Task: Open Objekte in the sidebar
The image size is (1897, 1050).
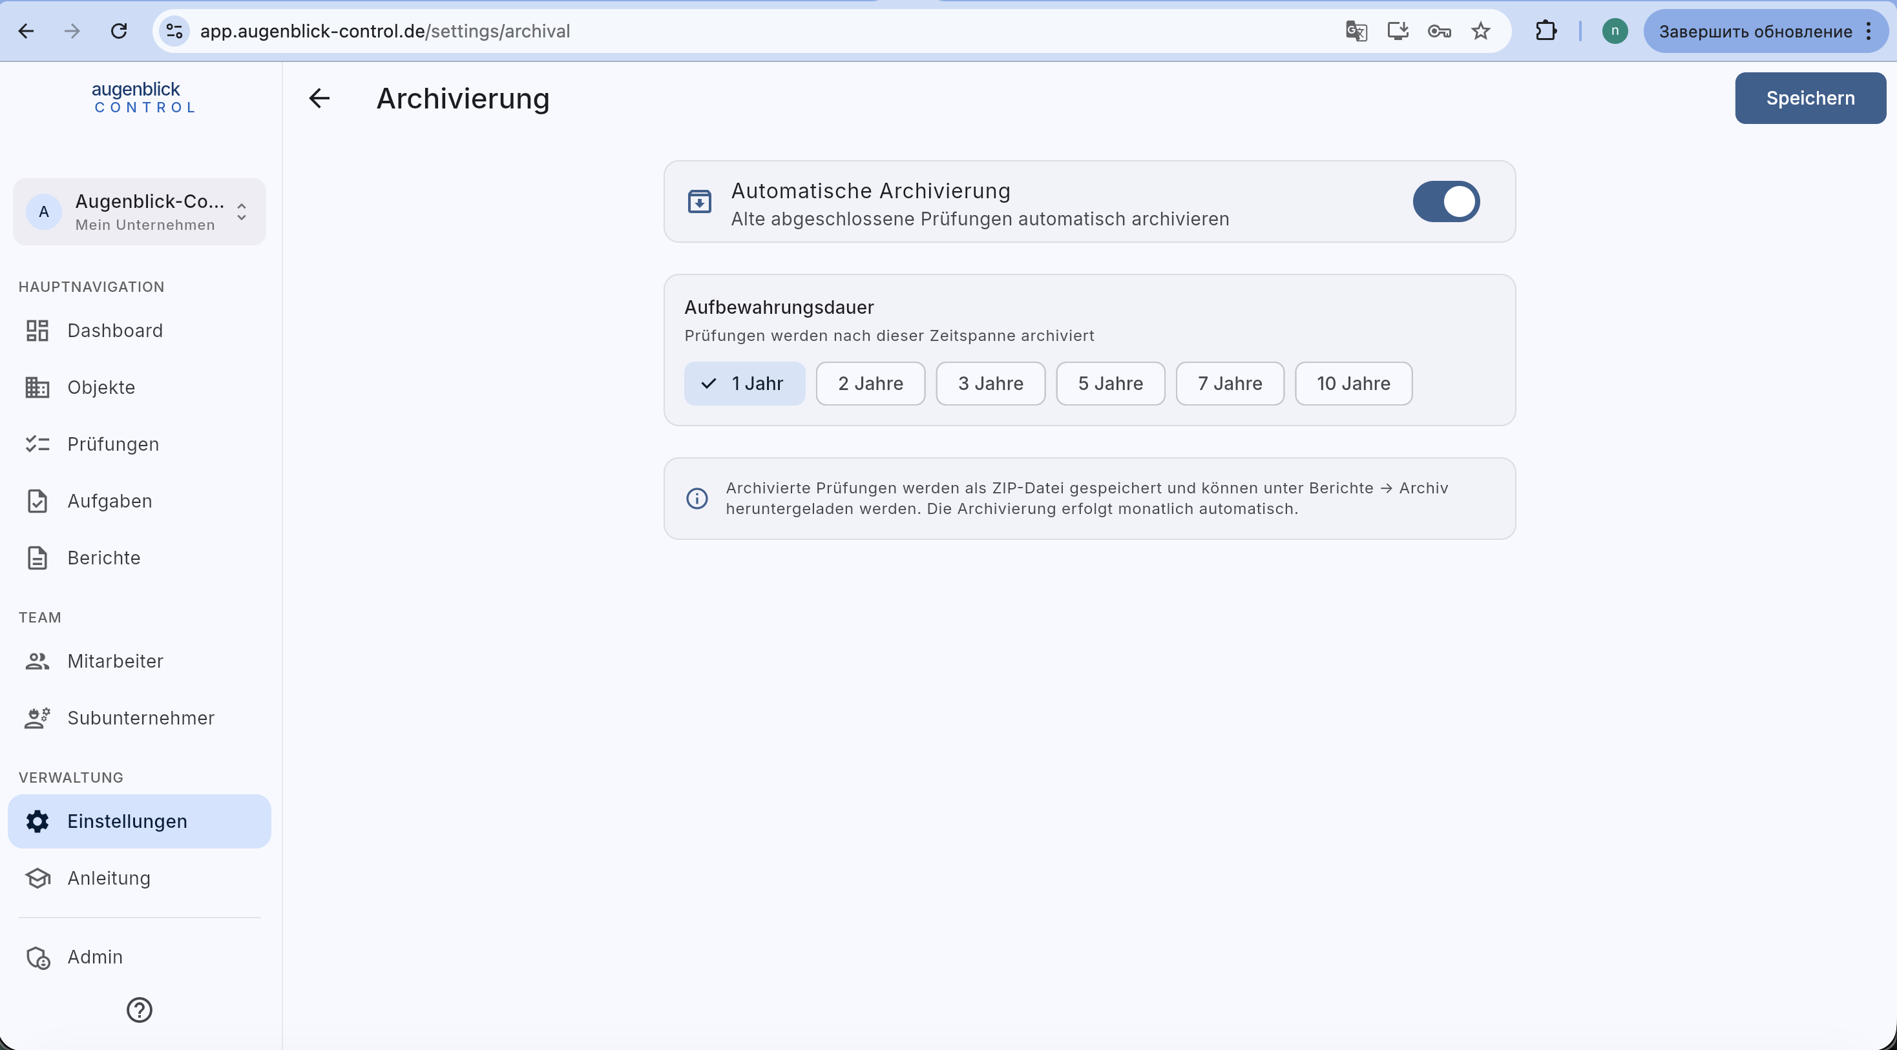Action: point(139,387)
